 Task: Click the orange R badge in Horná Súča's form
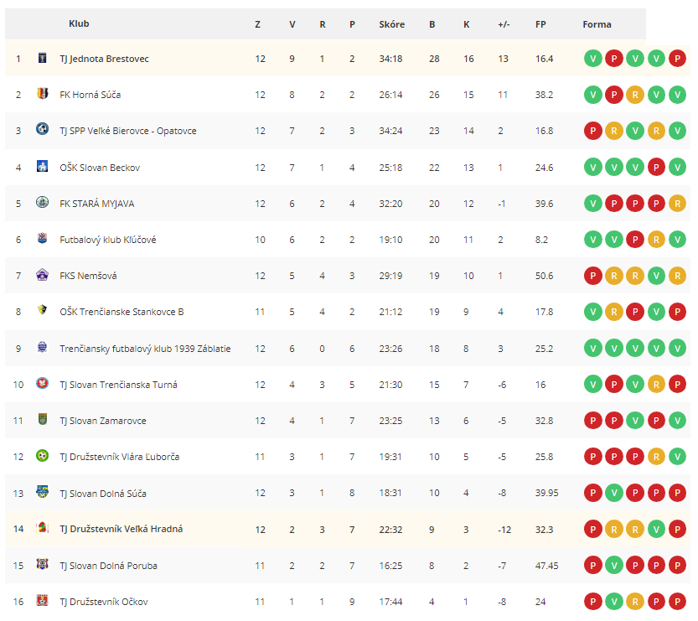point(635,95)
